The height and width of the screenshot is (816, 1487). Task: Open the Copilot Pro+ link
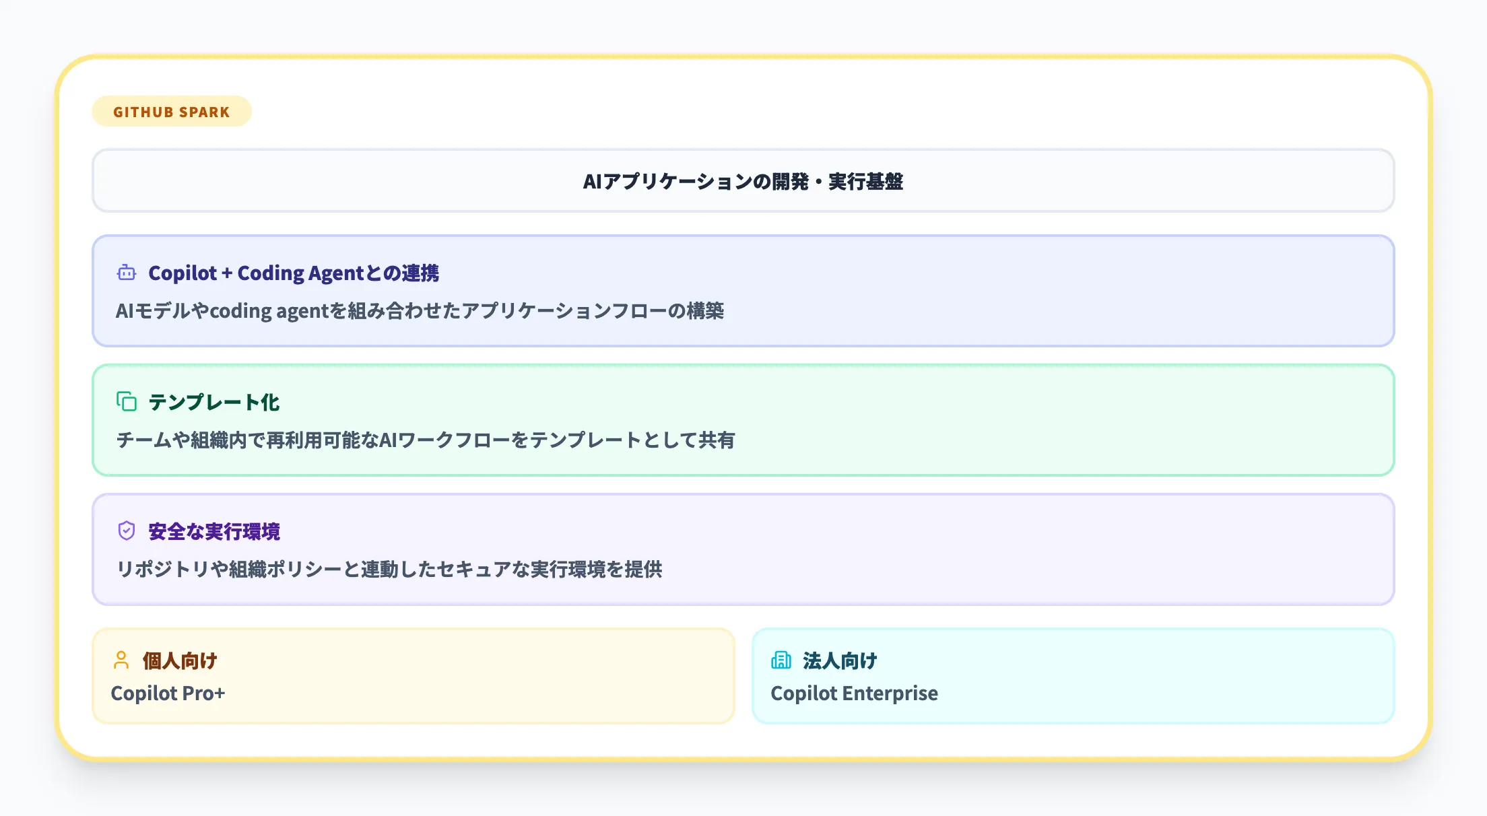coord(168,693)
